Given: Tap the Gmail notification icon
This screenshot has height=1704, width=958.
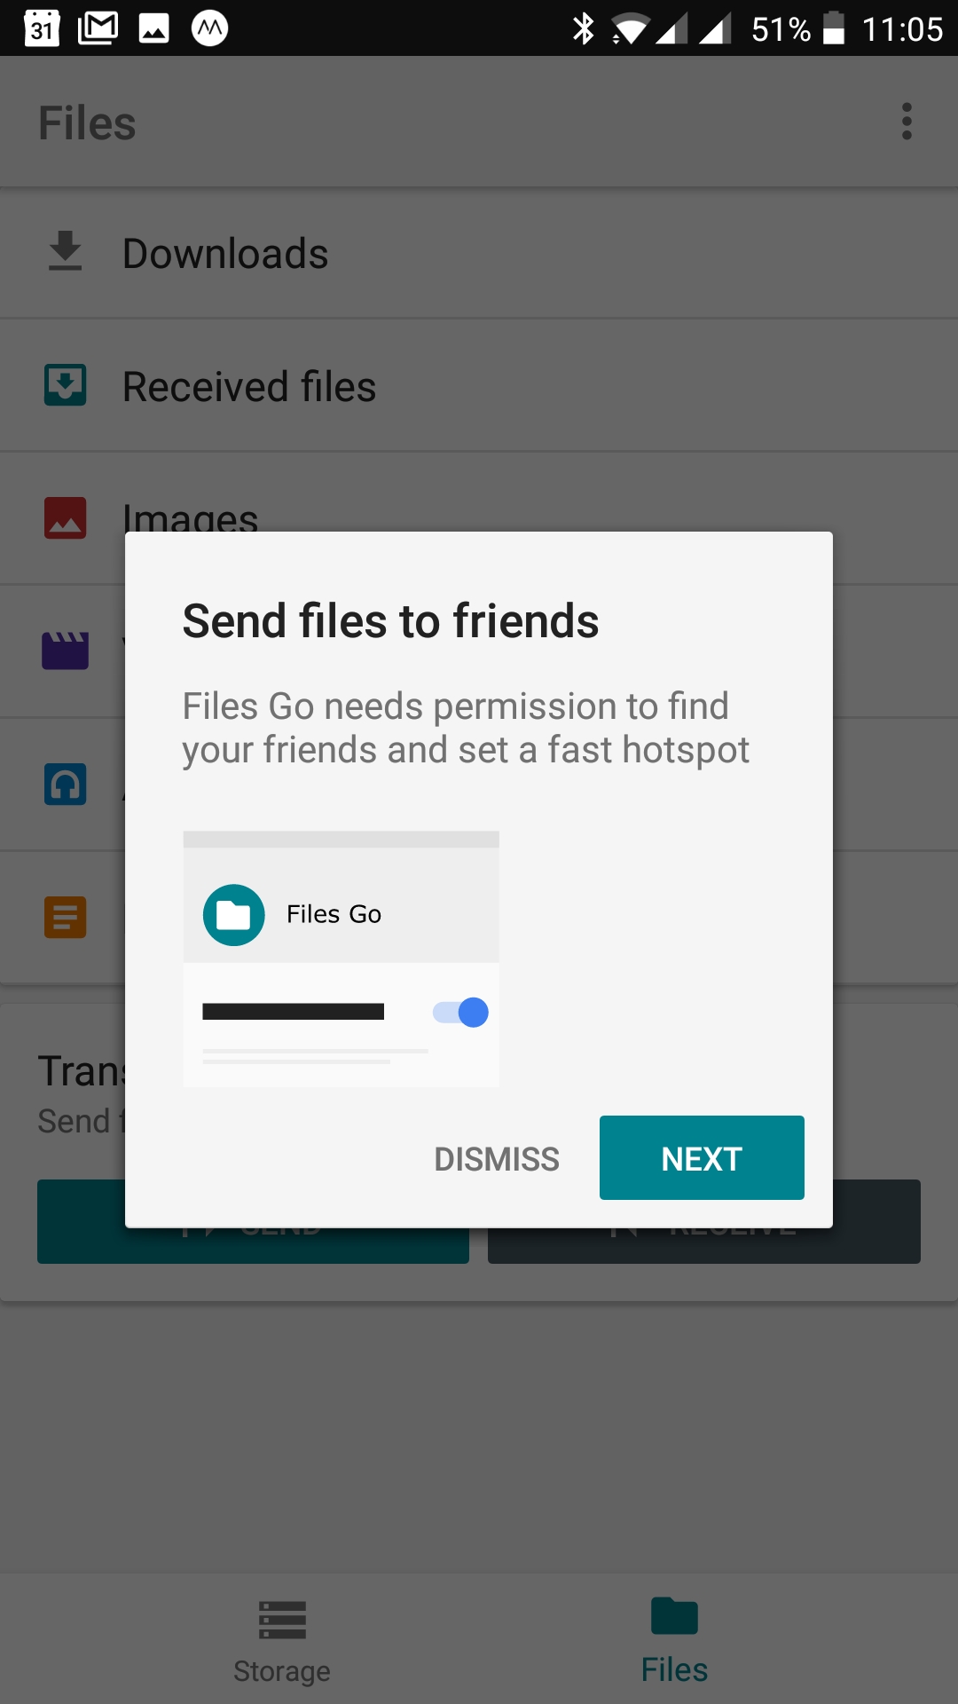Looking at the screenshot, I should 98,28.
